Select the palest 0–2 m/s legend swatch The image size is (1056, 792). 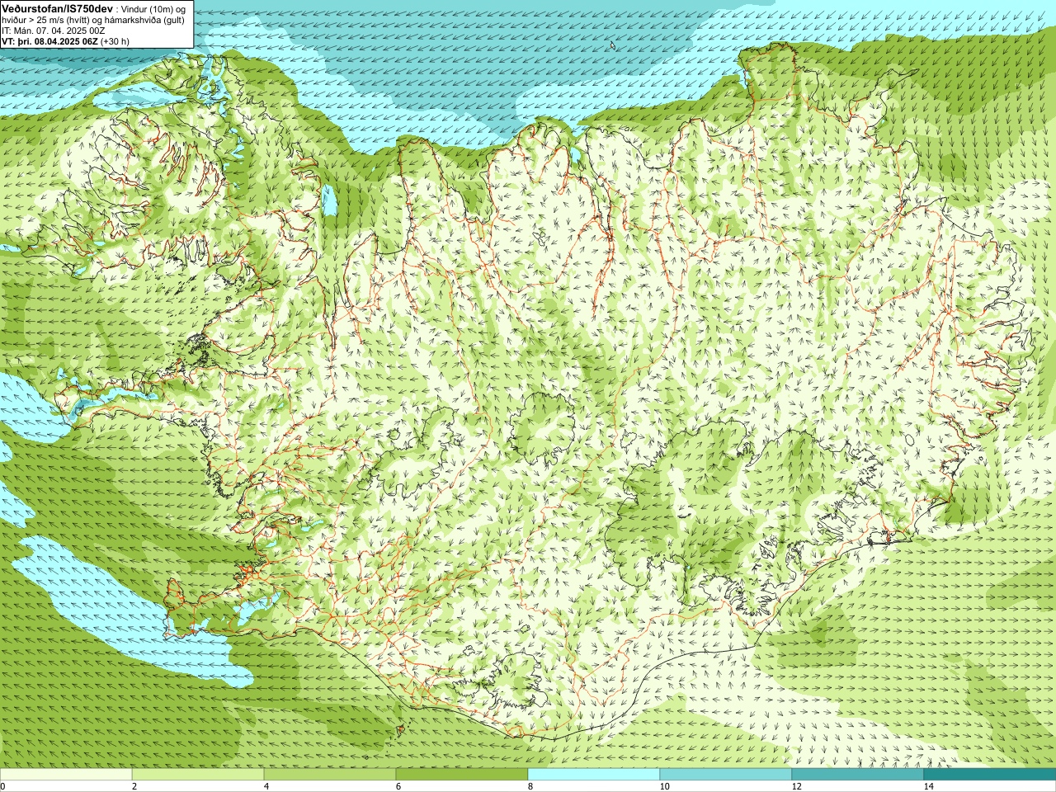point(66,775)
